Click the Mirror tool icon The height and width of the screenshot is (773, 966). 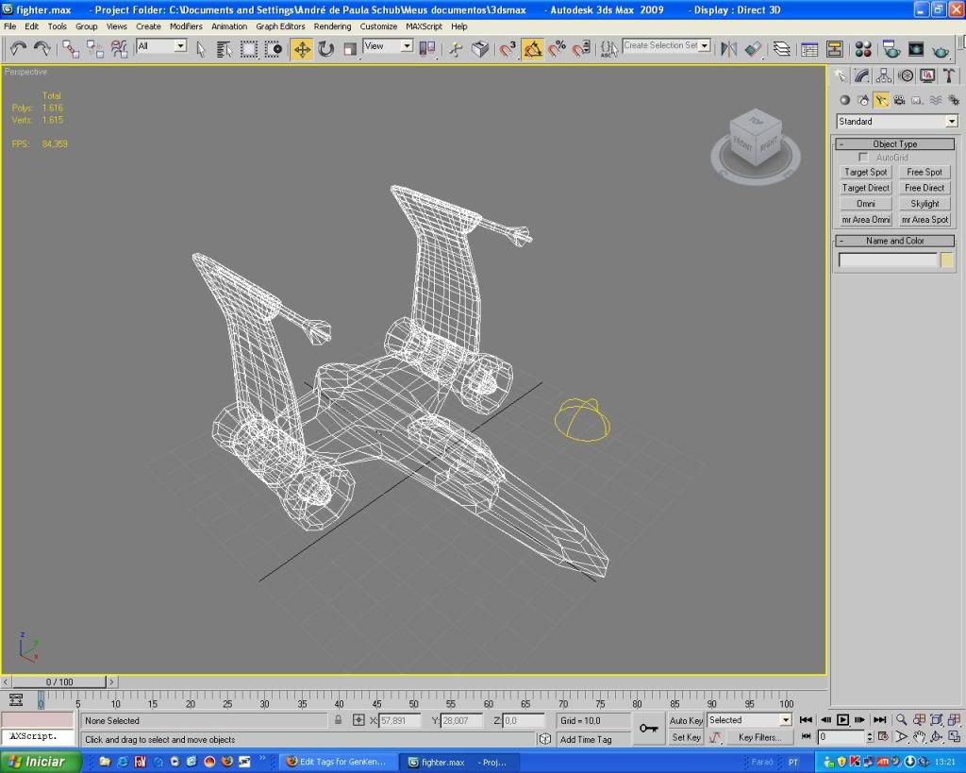(729, 49)
